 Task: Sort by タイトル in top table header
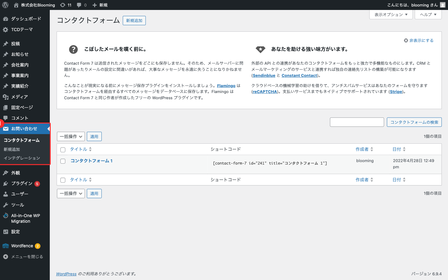tap(81, 149)
